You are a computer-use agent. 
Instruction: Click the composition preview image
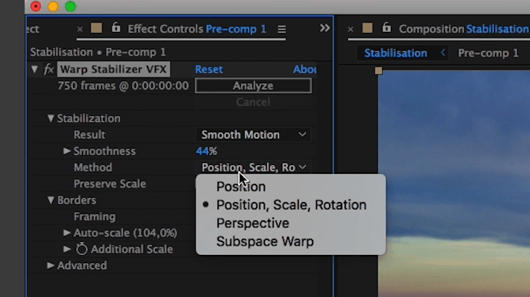click(454, 183)
